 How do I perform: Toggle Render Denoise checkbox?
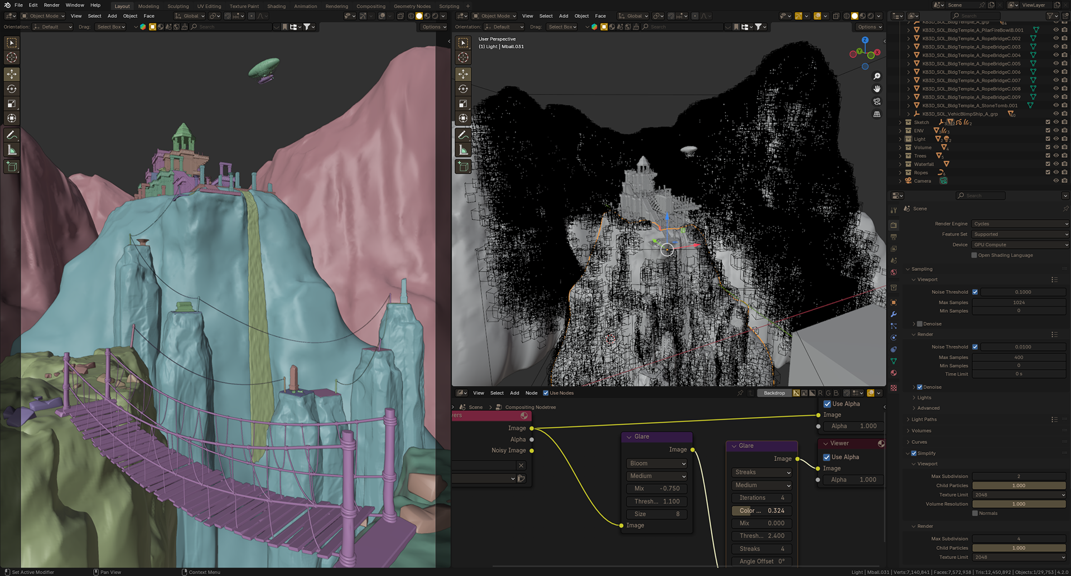(x=920, y=387)
